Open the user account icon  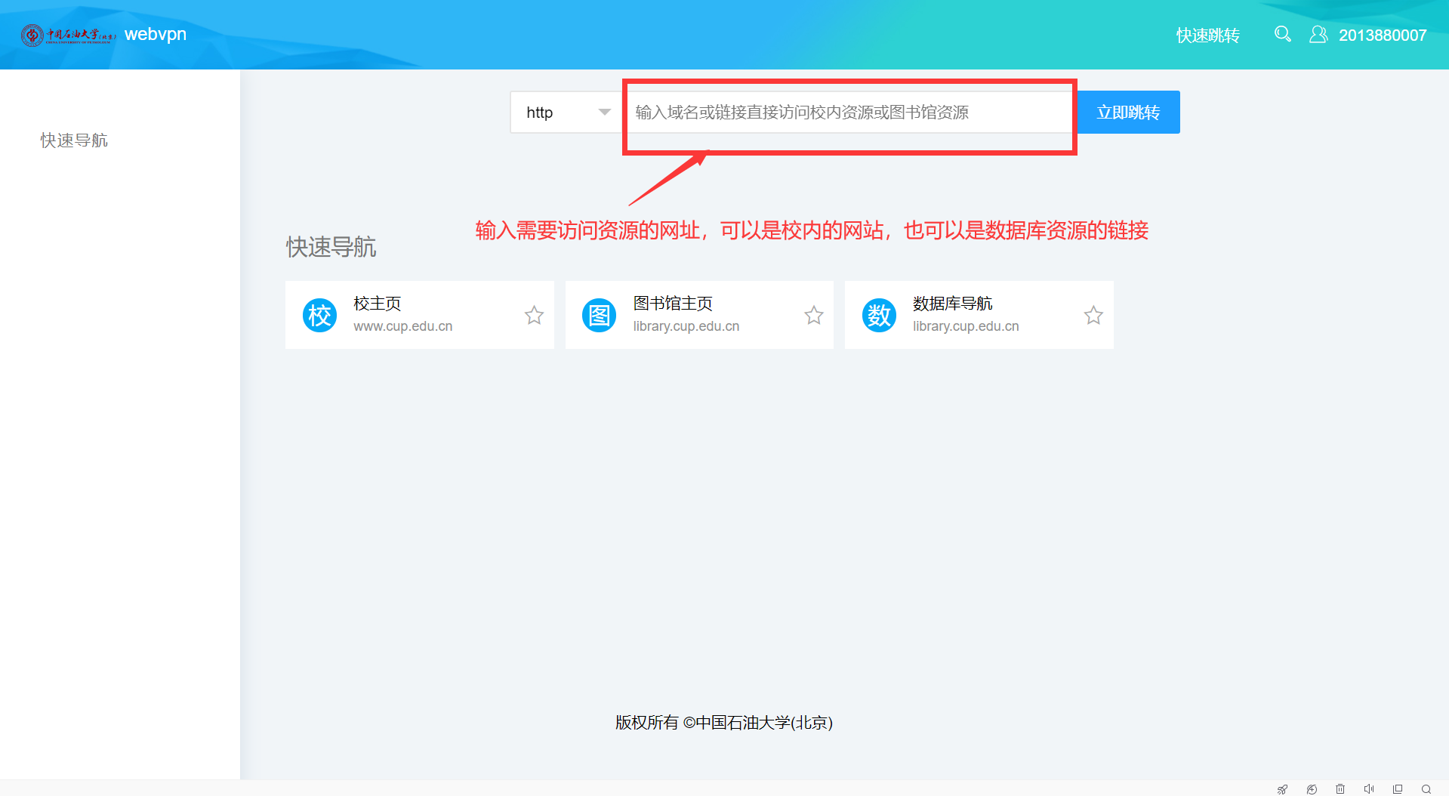pyautogui.click(x=1318, y=35)
